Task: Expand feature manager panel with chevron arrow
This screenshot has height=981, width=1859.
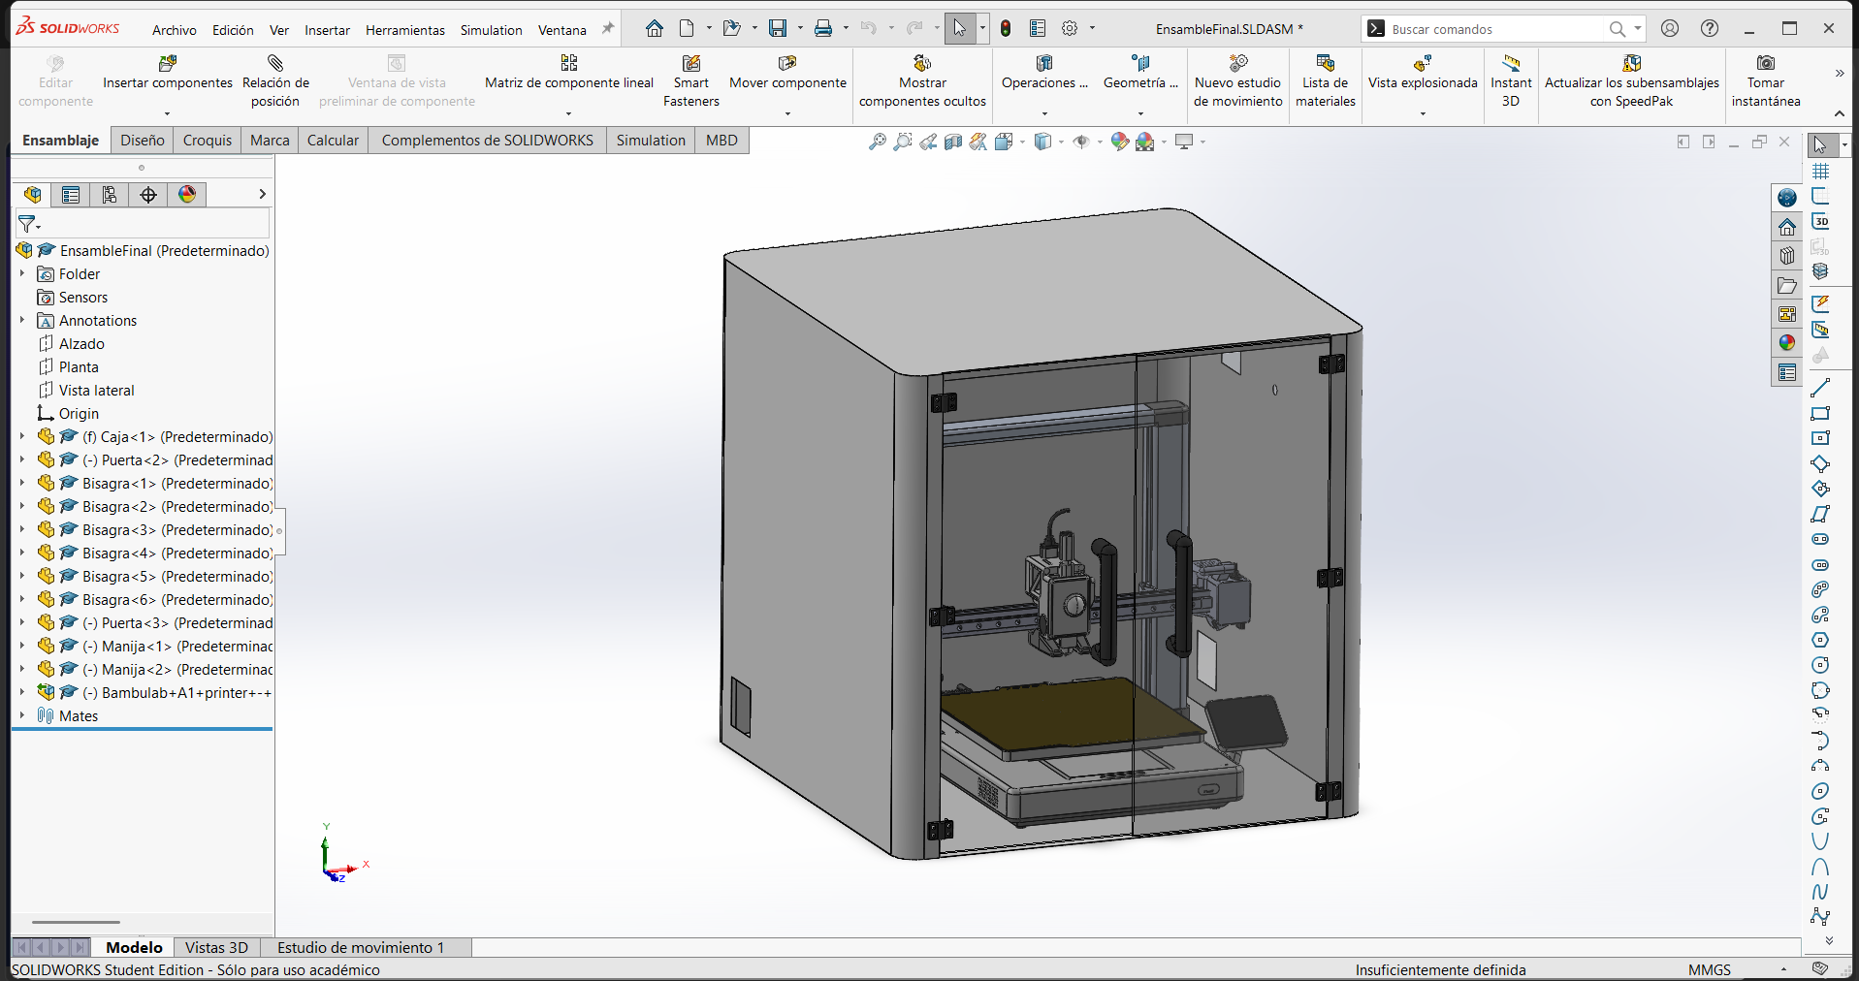Action: point(262,194)
